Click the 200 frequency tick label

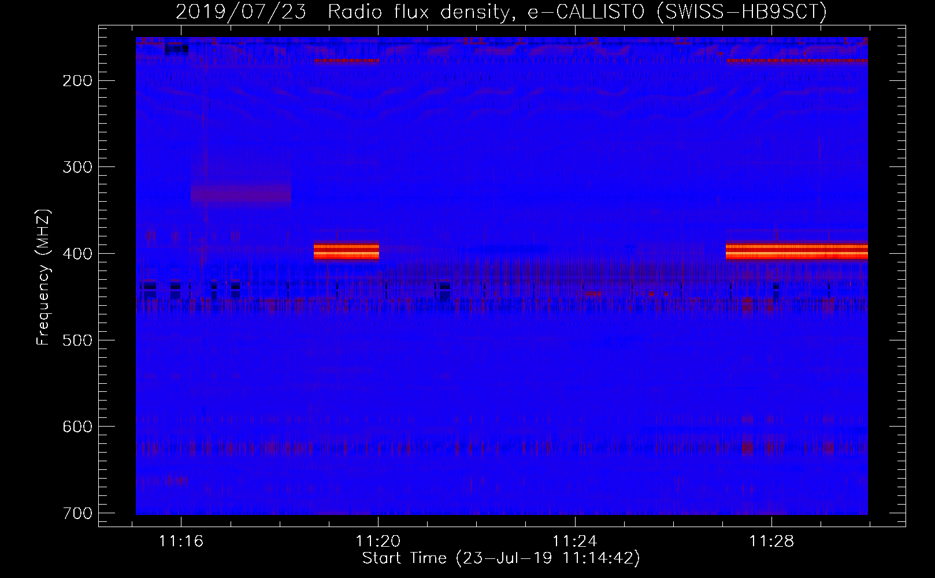[77, 80]
